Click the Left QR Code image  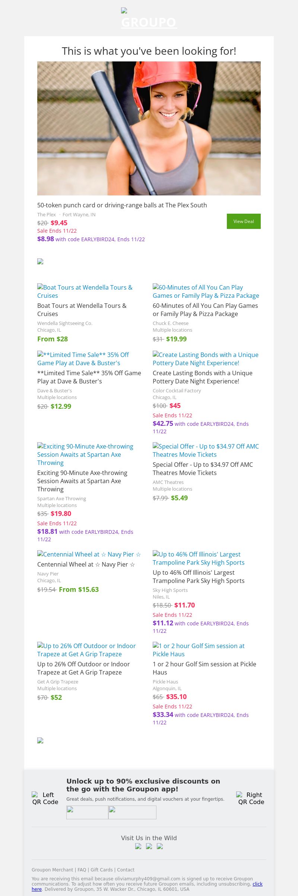pos(45,798)
